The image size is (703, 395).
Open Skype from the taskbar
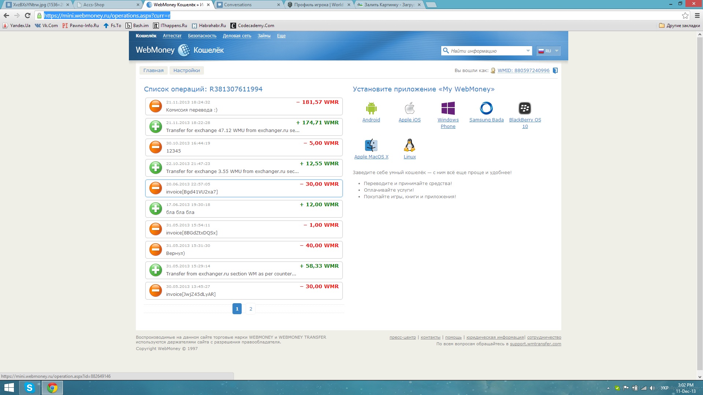[x=30, y=387]
